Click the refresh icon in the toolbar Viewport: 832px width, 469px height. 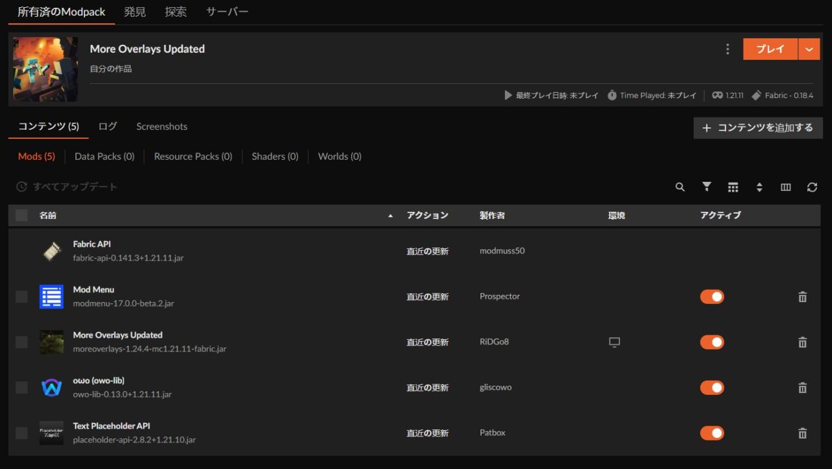coord(812,187)
